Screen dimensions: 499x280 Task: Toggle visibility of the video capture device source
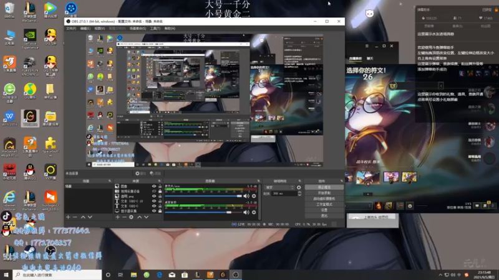click(x=154, y=191)
